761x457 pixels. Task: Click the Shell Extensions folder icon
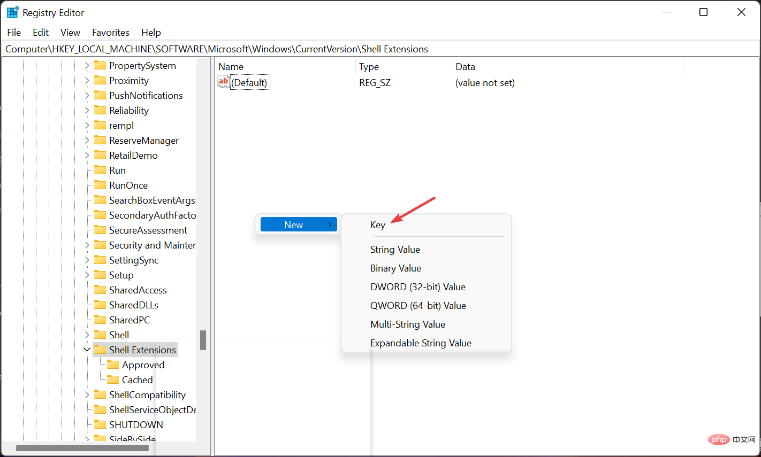tap(100, 350)
